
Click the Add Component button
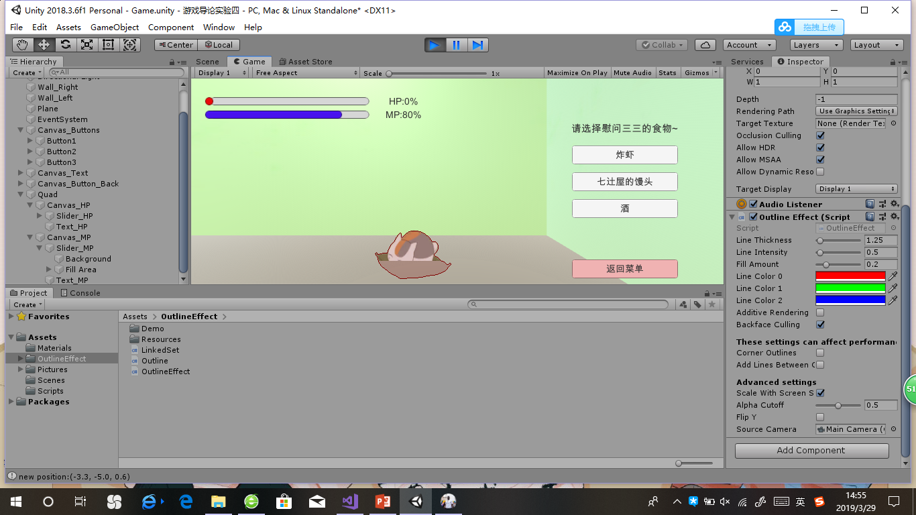(x=811, y=450)
